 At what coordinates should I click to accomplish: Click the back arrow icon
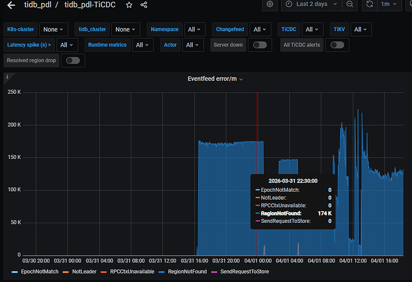(11, 5)
